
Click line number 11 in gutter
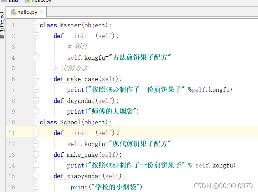(x=12, y=133)
